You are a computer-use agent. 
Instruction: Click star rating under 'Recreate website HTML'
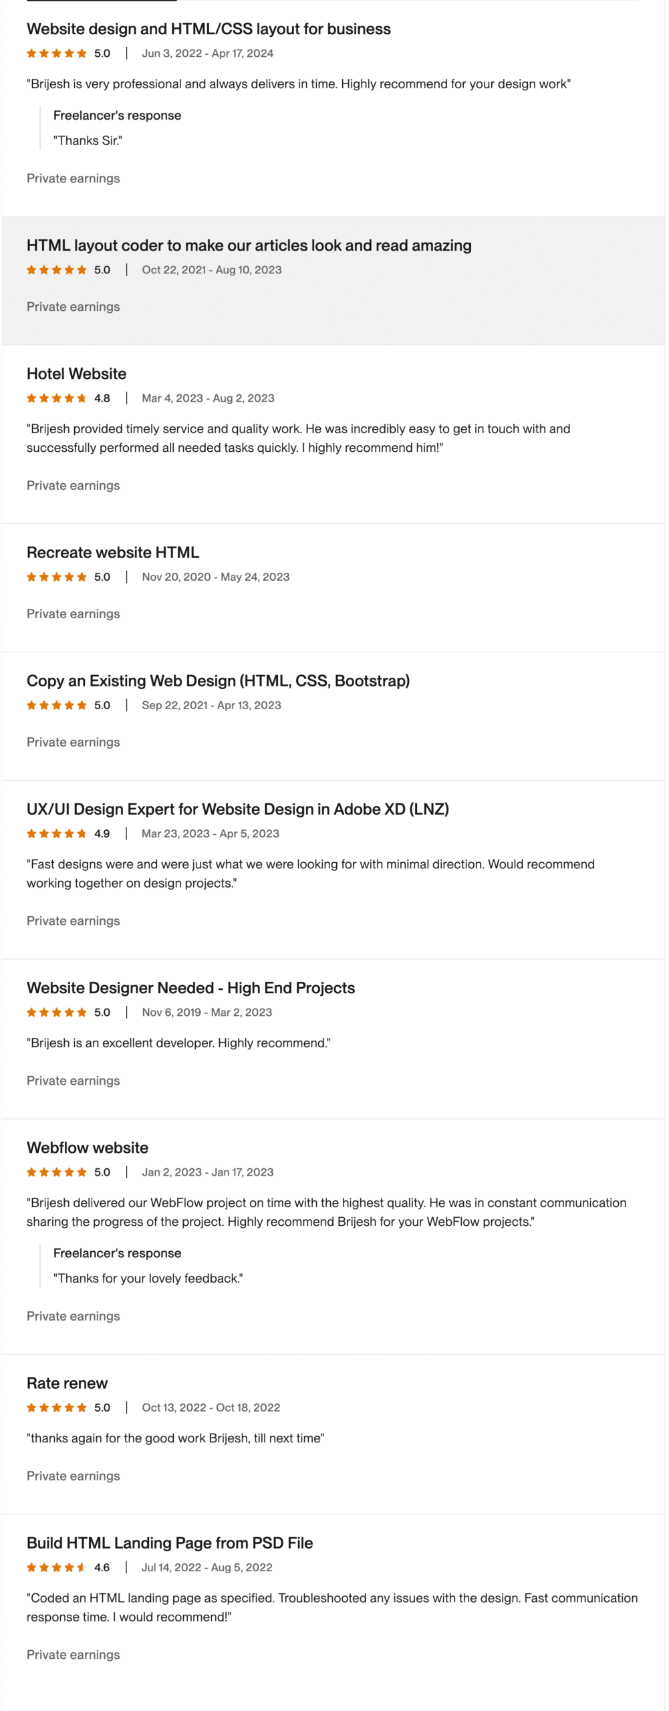(x=57, y=577)
